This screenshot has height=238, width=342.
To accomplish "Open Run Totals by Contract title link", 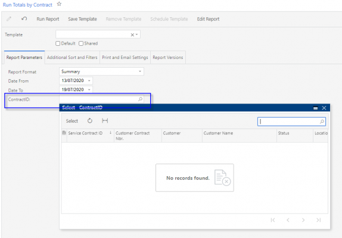I will tap(27, 5).
